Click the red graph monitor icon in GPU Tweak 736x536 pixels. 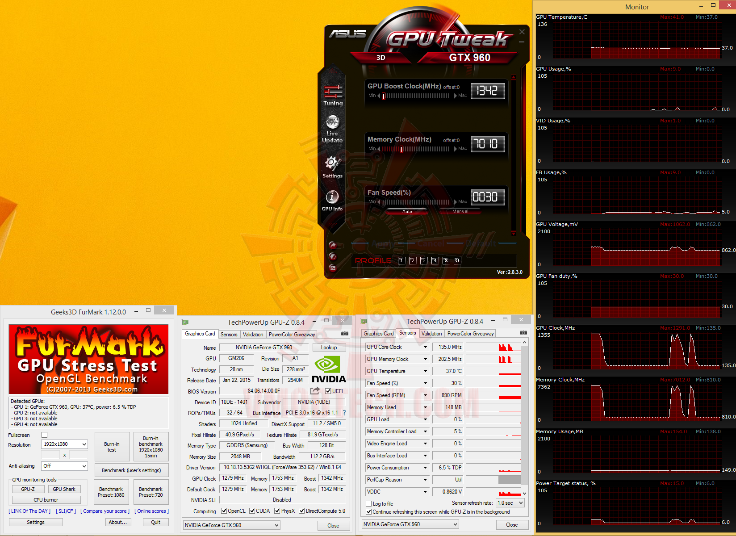[332, 268]
